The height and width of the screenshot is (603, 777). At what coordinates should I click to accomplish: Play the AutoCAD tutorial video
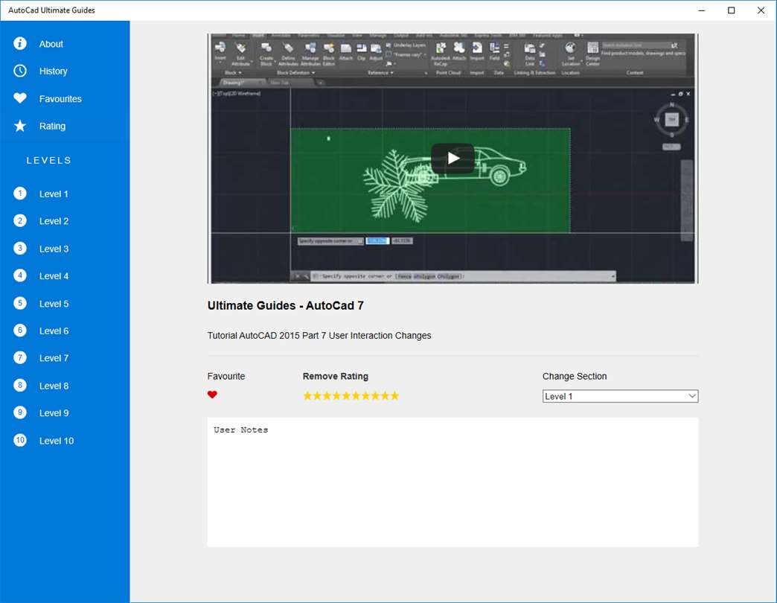click(x=453, y=158)
